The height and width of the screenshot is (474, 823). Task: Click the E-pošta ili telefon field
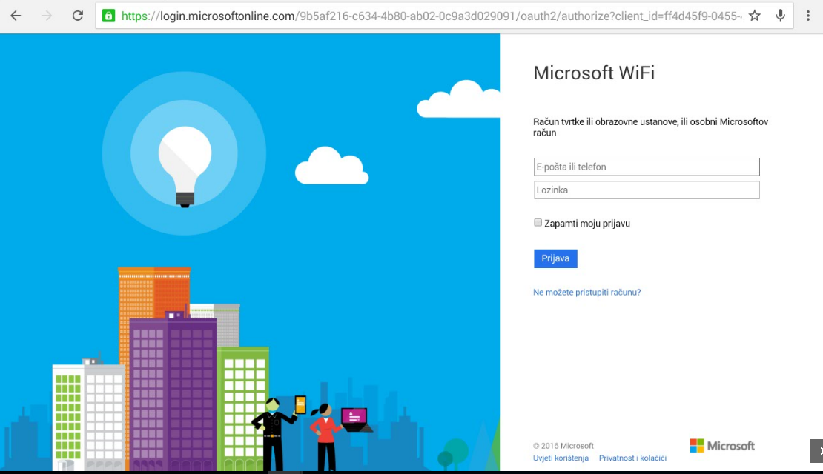point(647,167)
